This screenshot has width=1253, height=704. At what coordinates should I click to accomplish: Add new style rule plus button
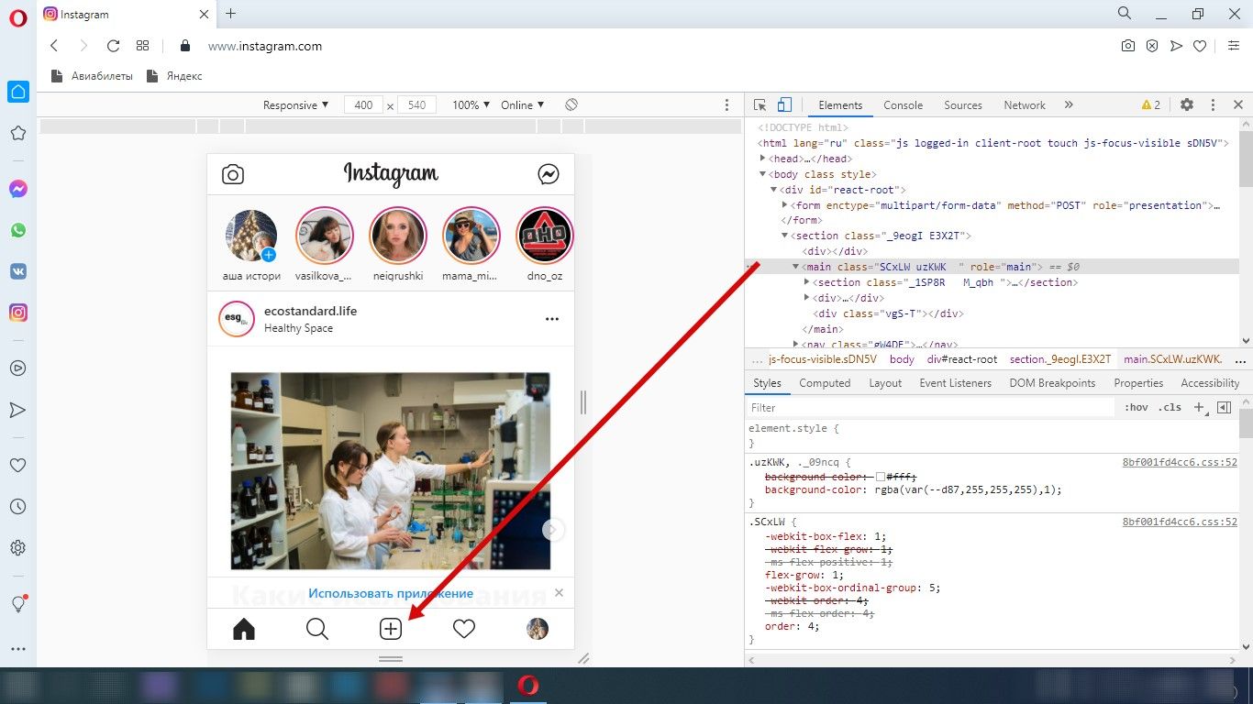pyautogui.click(x=1199, y=408)
